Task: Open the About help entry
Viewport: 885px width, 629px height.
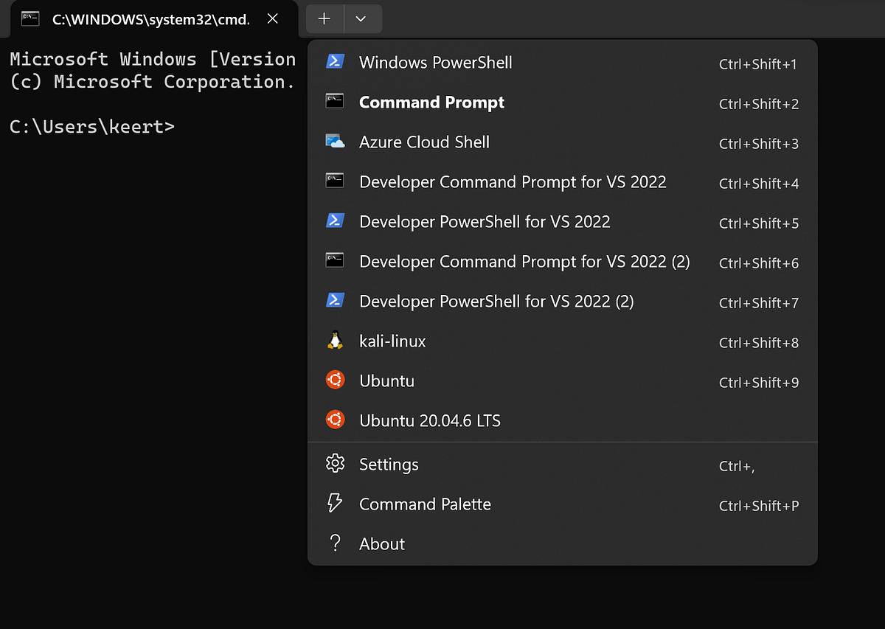Action: click(381, 543)
